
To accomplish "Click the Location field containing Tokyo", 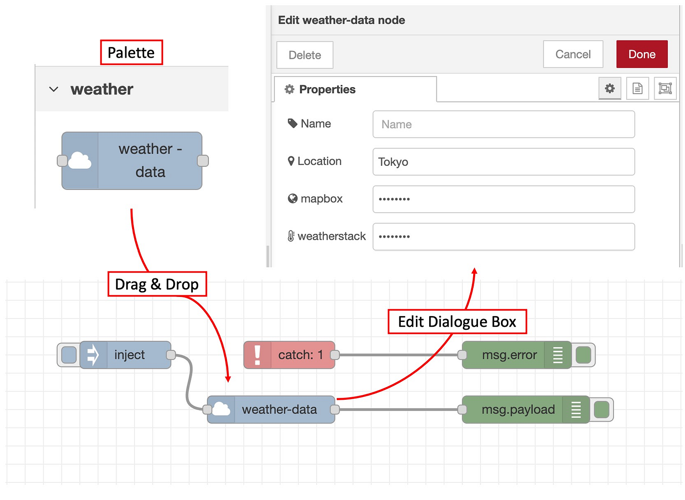I will point(503,161).
